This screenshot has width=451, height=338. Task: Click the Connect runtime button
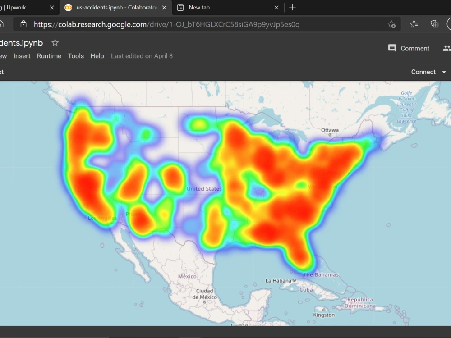point(423,72)
